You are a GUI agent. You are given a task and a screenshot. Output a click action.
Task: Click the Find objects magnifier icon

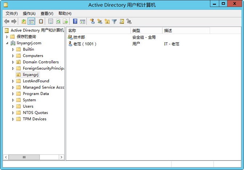point(122,21)
